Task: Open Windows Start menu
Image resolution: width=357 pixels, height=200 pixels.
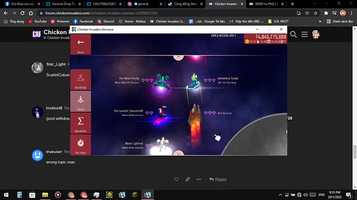Action: click(x=6, y=195)
